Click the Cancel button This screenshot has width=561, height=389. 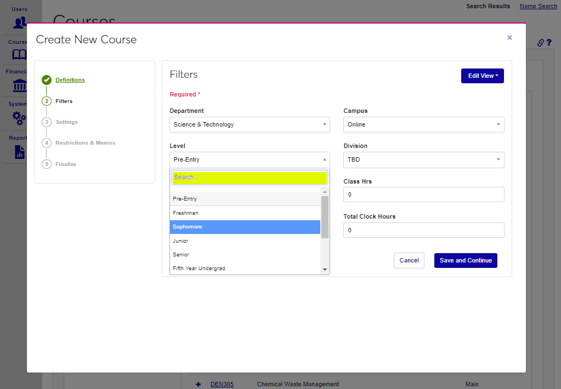pyautogui.click(x=409, y=260)
